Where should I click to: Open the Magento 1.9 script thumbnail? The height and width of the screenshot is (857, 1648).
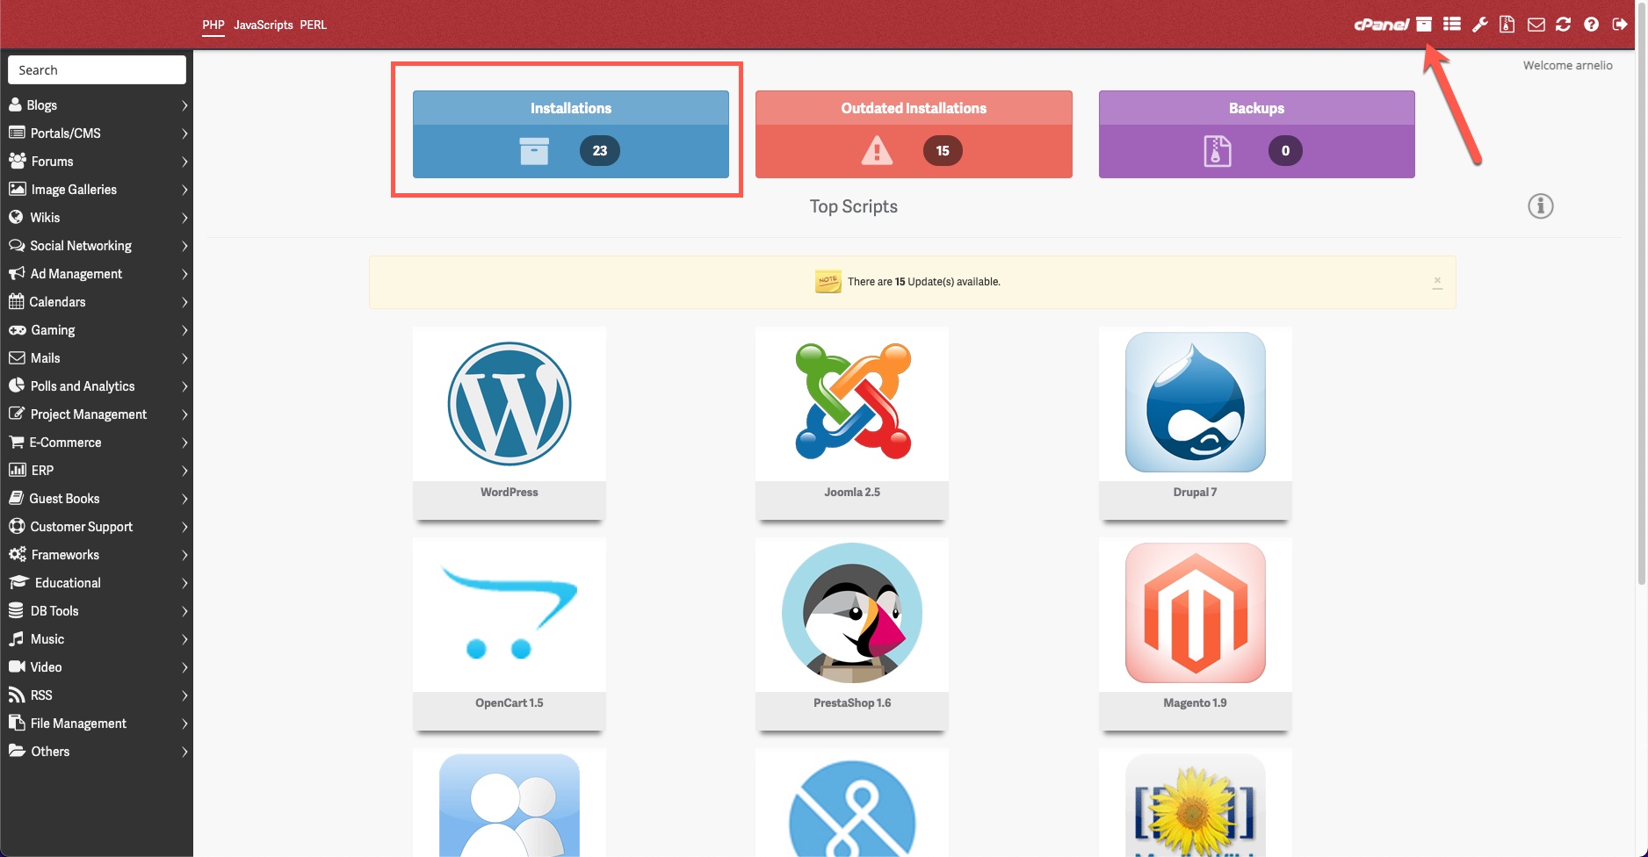point(1196,615)
